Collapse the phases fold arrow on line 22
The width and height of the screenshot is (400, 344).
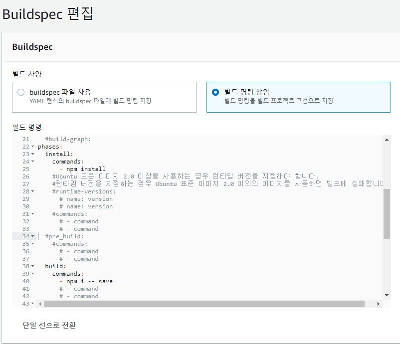click(x=32, y=147)
